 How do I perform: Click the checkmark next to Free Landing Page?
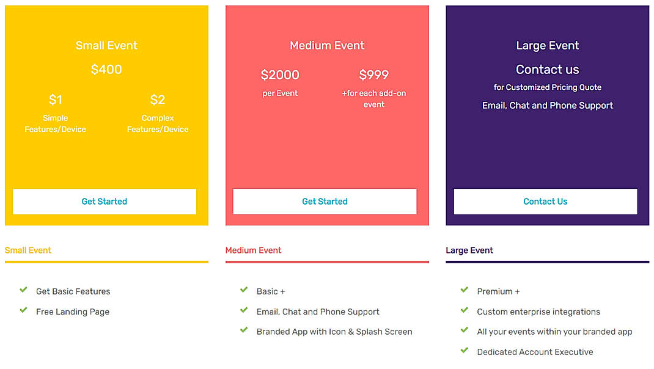point(23,310)
